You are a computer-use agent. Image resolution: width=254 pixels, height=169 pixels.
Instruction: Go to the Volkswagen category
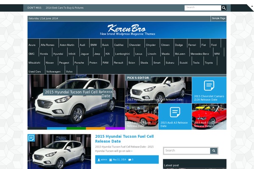(x=53, y=72)
